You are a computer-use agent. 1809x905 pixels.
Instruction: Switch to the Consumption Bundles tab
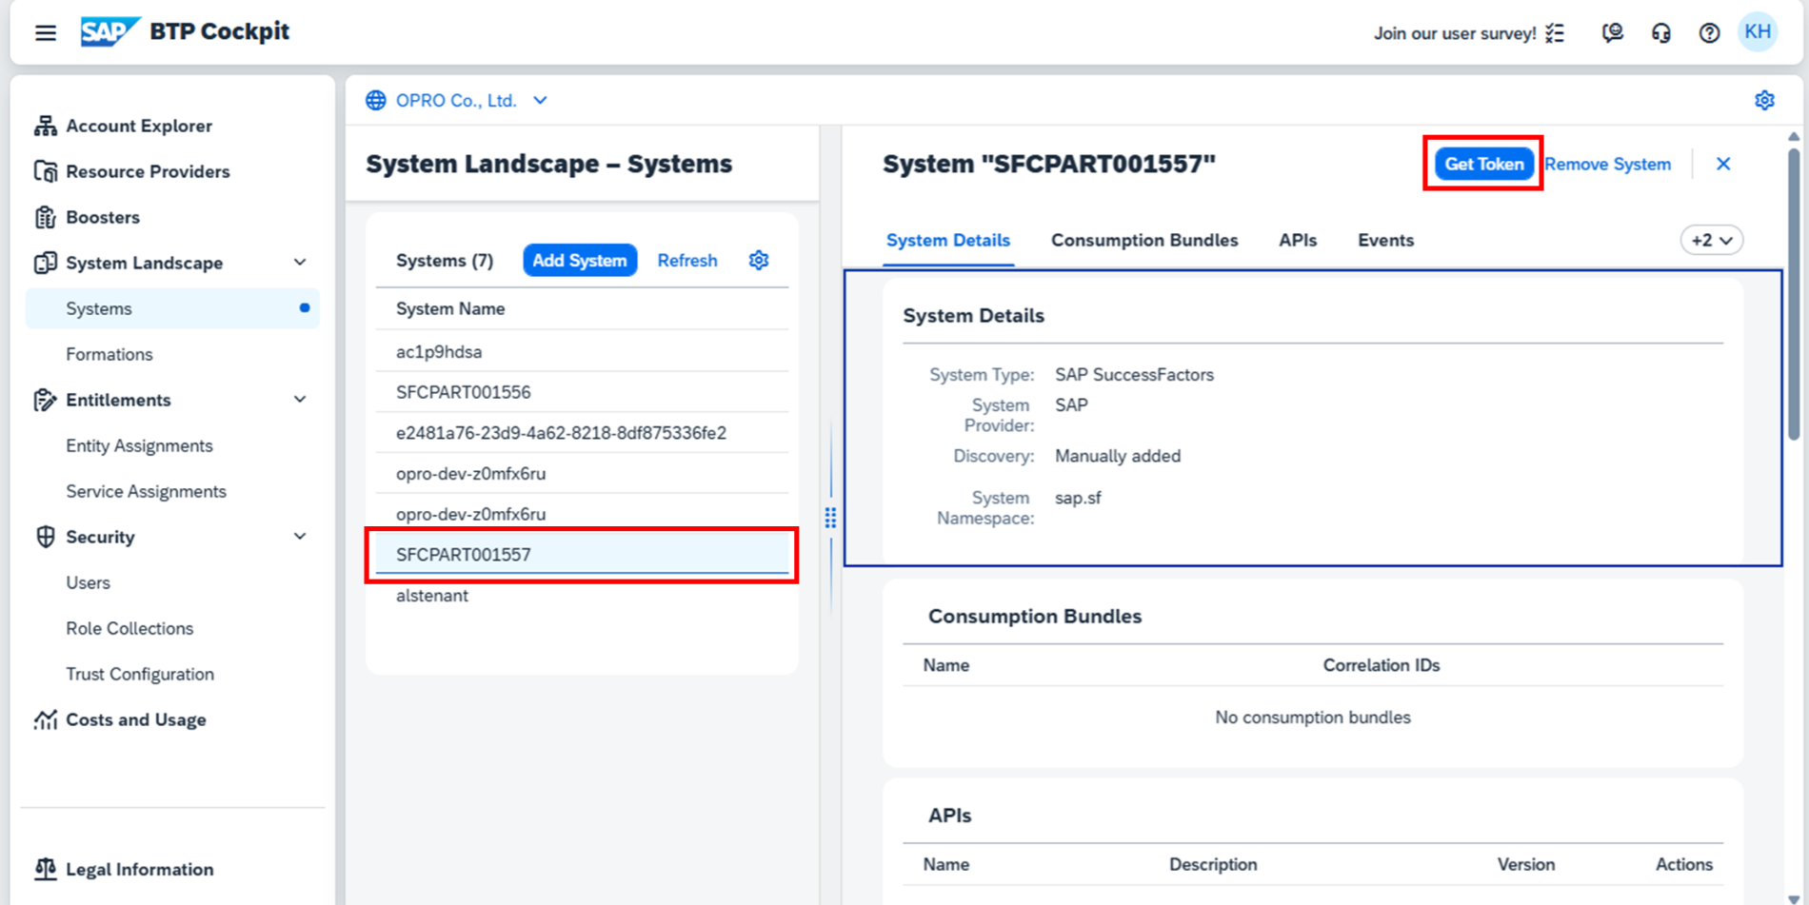pos(1143,241)
